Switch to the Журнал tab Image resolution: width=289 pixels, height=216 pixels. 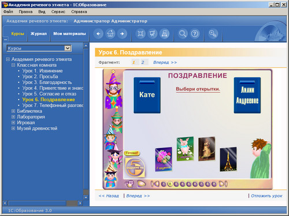[39, 33]
